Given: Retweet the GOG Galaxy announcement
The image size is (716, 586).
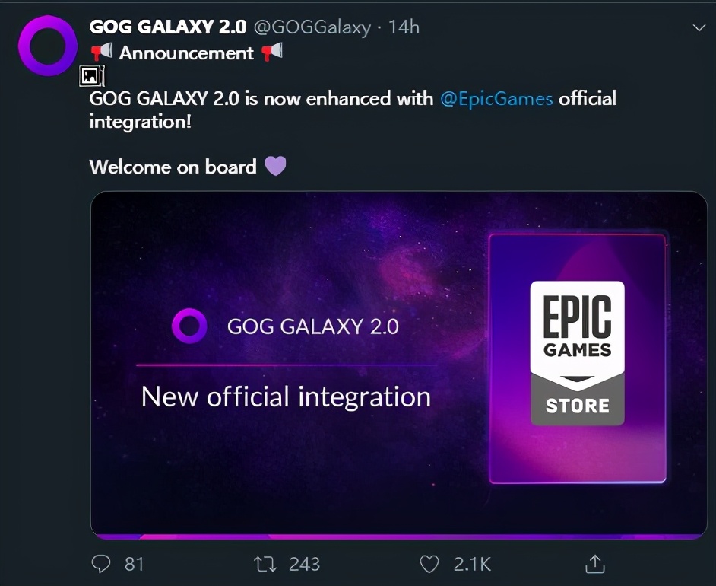Looking at the screenshot, I should pyautogui.click(x=265, y=564).
